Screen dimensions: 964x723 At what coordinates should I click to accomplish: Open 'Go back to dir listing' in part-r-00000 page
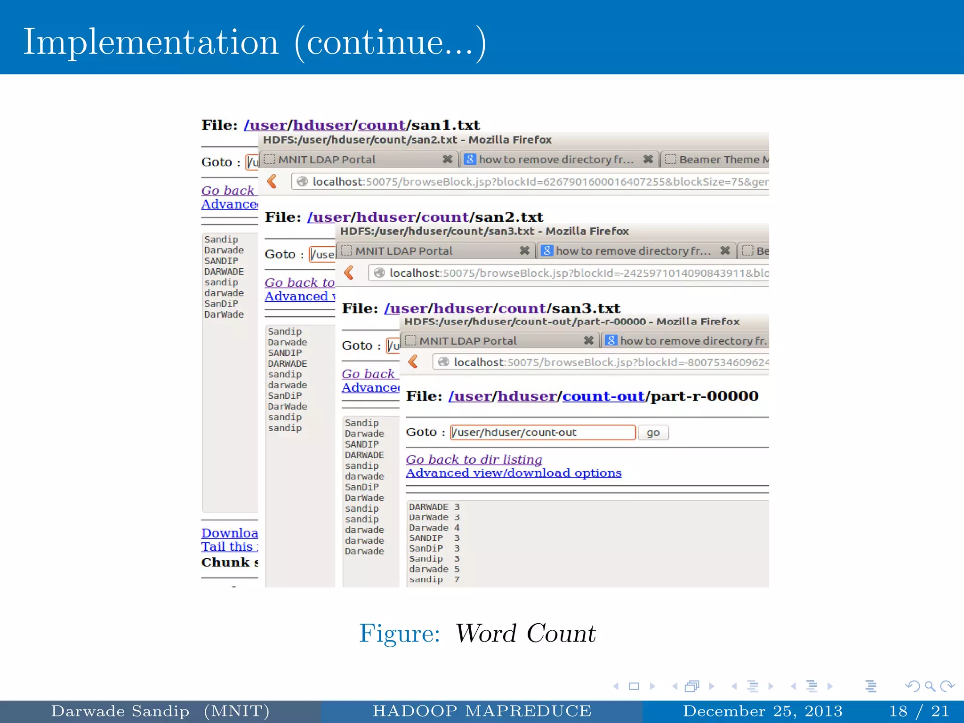point(474,459)
